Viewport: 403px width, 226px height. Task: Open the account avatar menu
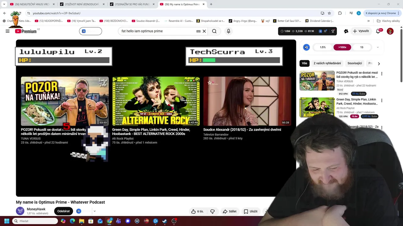pos(390,31)
